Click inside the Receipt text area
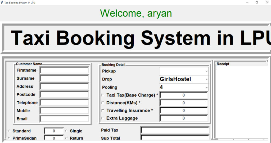The image size is (271, 143). 242,102
